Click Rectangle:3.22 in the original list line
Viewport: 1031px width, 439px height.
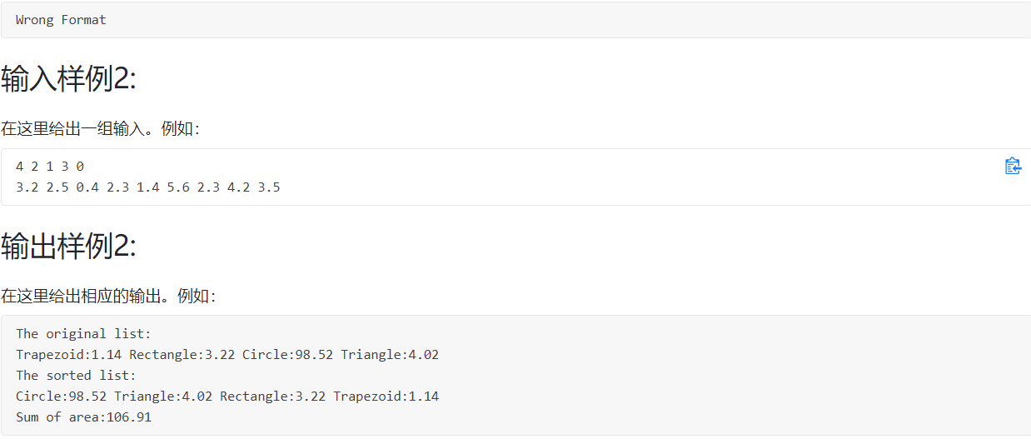pos(182,355)
